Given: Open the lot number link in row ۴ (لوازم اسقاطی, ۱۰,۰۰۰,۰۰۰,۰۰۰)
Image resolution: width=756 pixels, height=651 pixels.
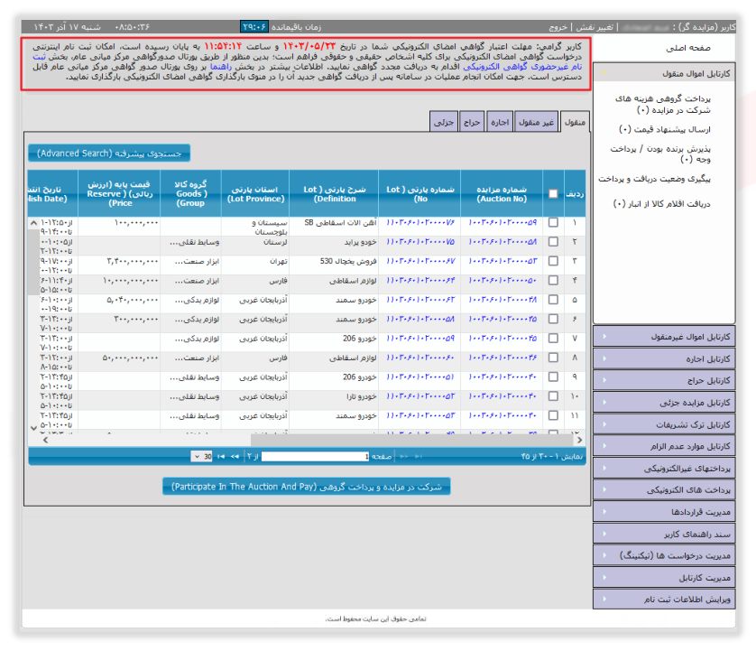Looking at the screenshot, I should coord(420,281).
